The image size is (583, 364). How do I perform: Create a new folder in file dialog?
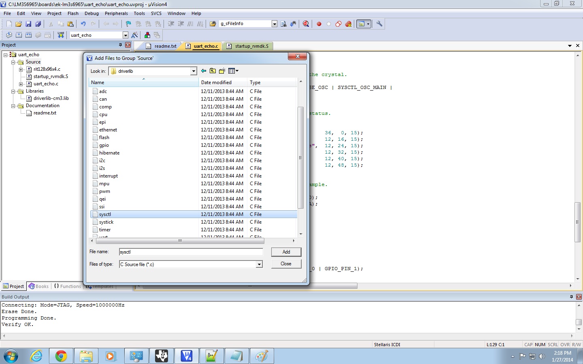pos(222,71)
